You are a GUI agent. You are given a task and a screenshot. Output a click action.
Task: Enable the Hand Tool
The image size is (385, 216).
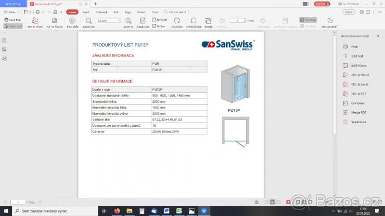point(13,20)
